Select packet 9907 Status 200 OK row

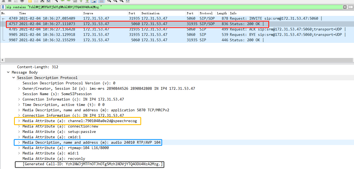coord(177,40)
